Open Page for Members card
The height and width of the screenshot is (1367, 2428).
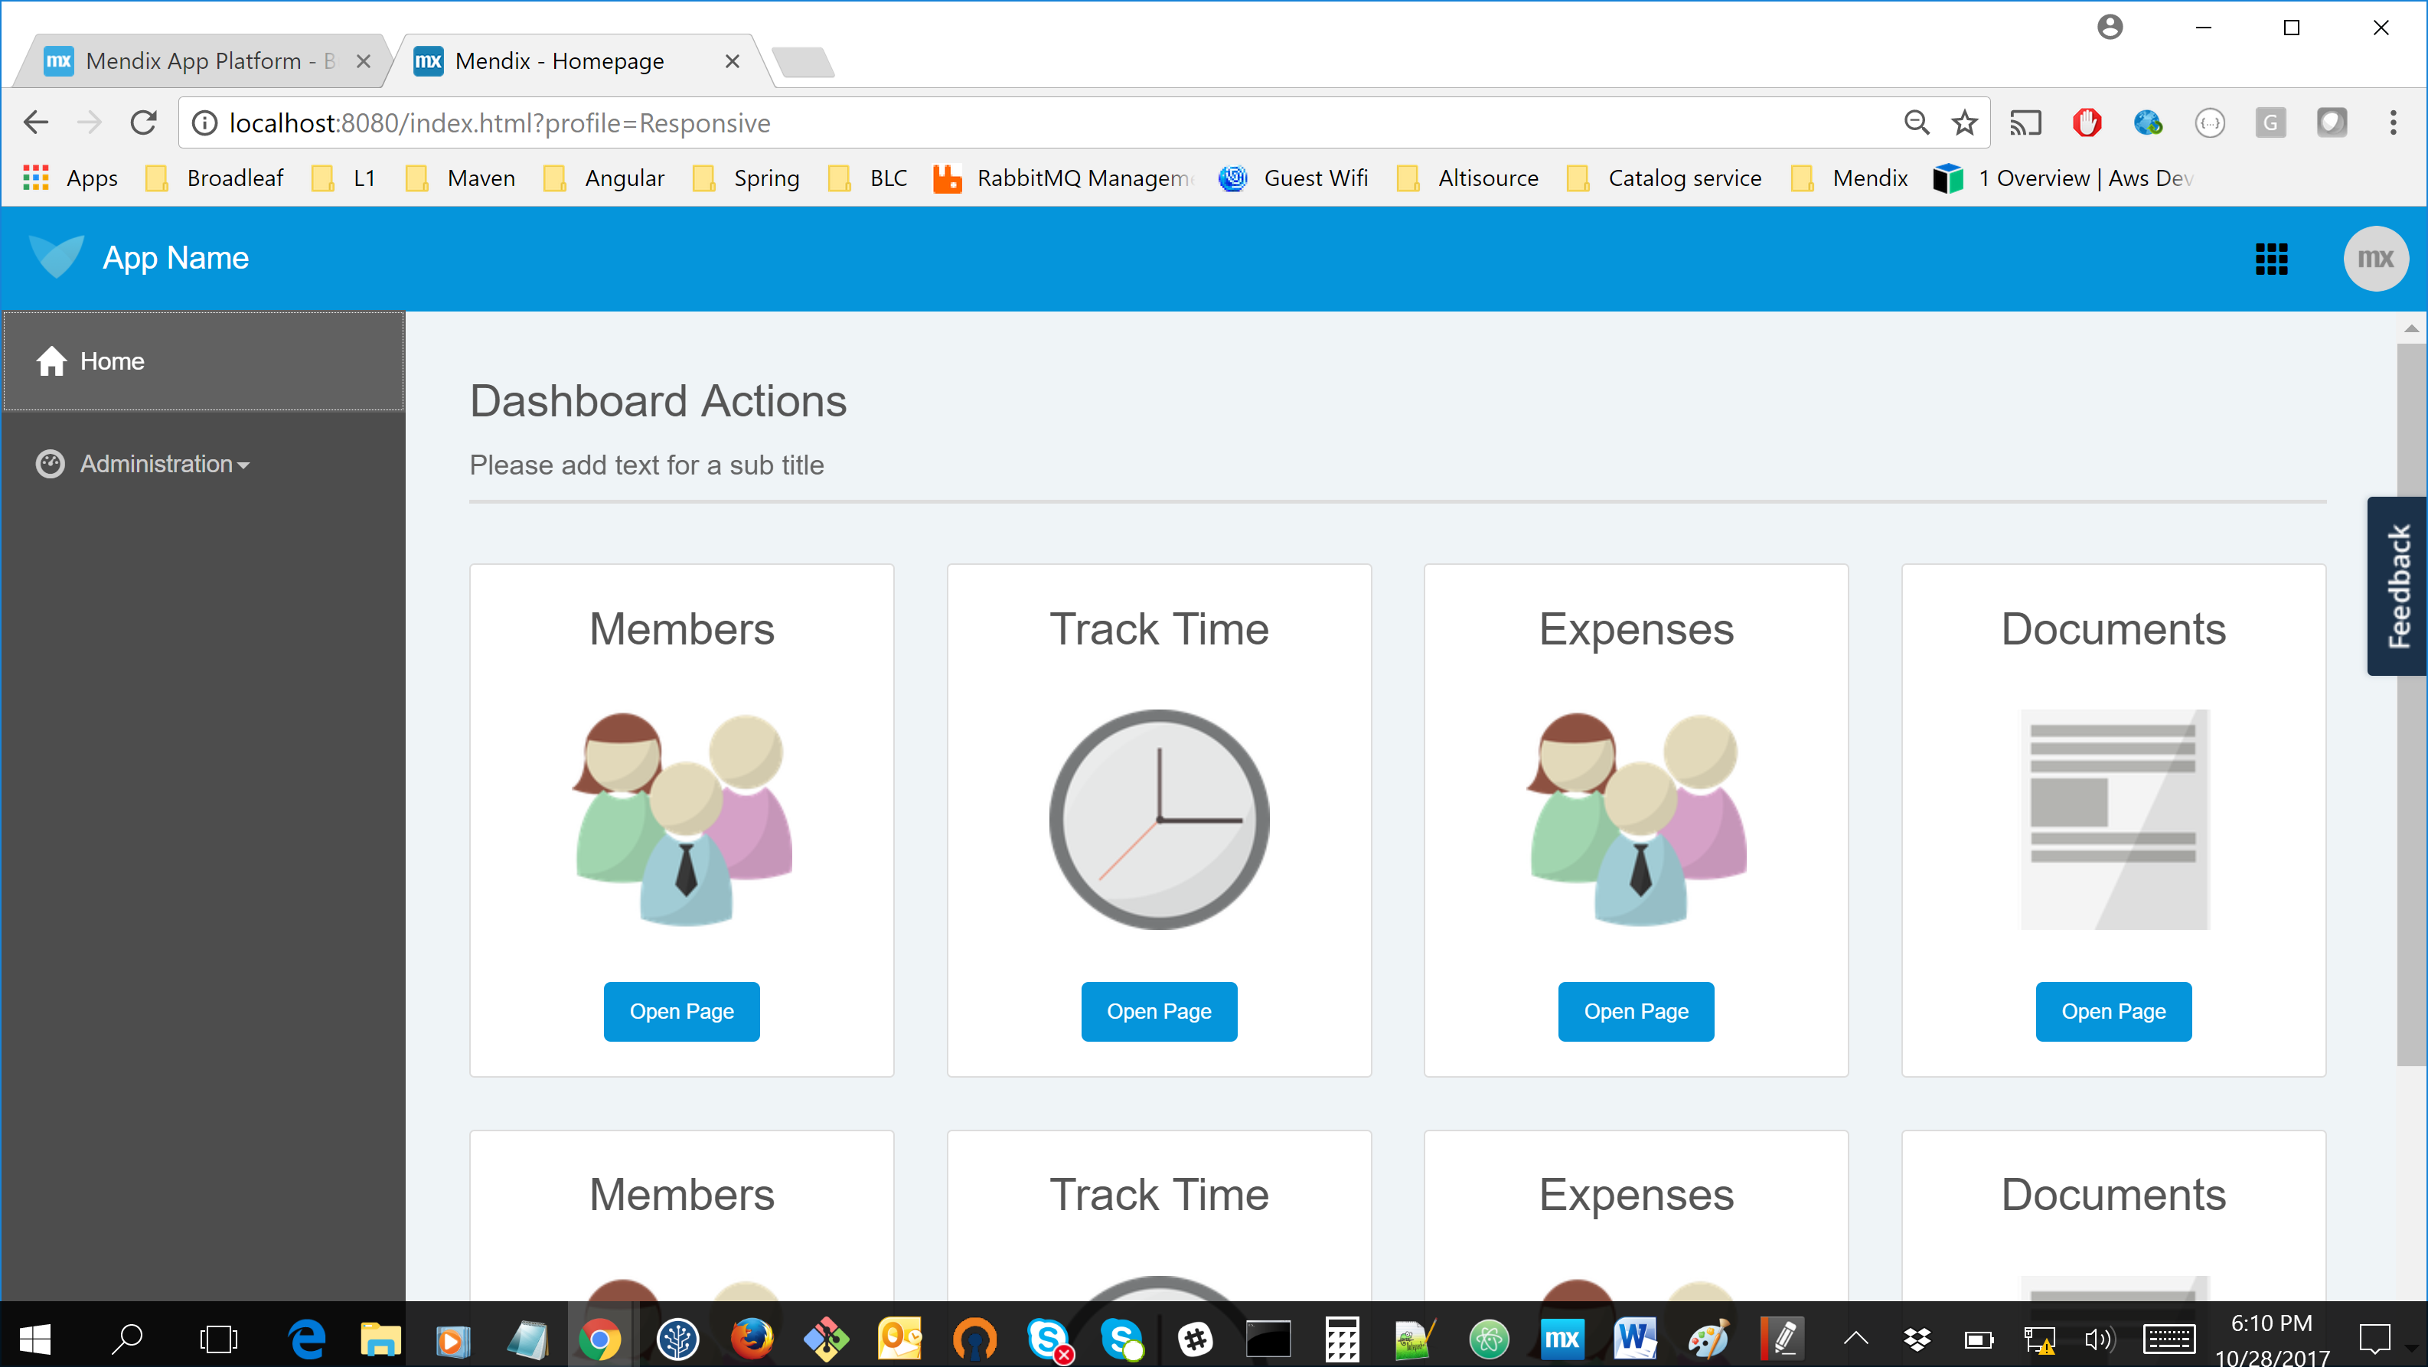point(681,1010)
